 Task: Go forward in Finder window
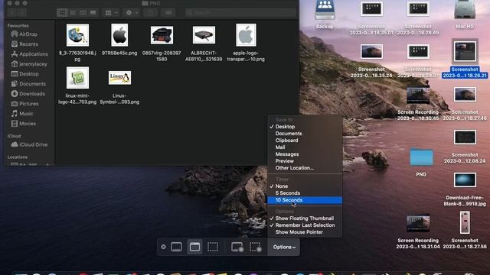point(22,12)
